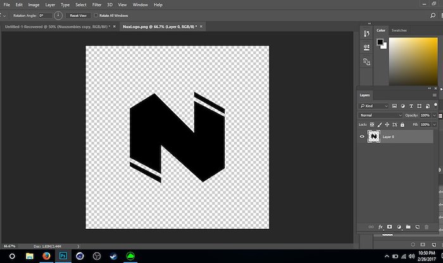Open the Kind filter dropdown
Image resolution: width=443 pixels, height=263 pixels.
click(374, 106)
